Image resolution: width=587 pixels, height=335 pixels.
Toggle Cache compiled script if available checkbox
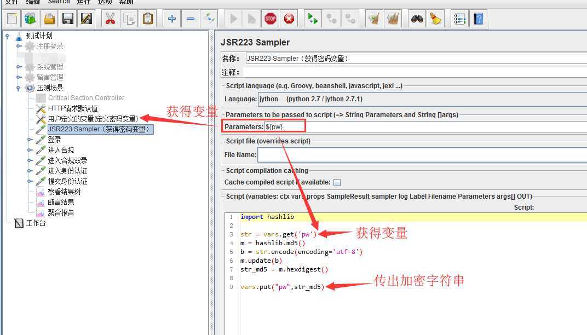[337, 182]
